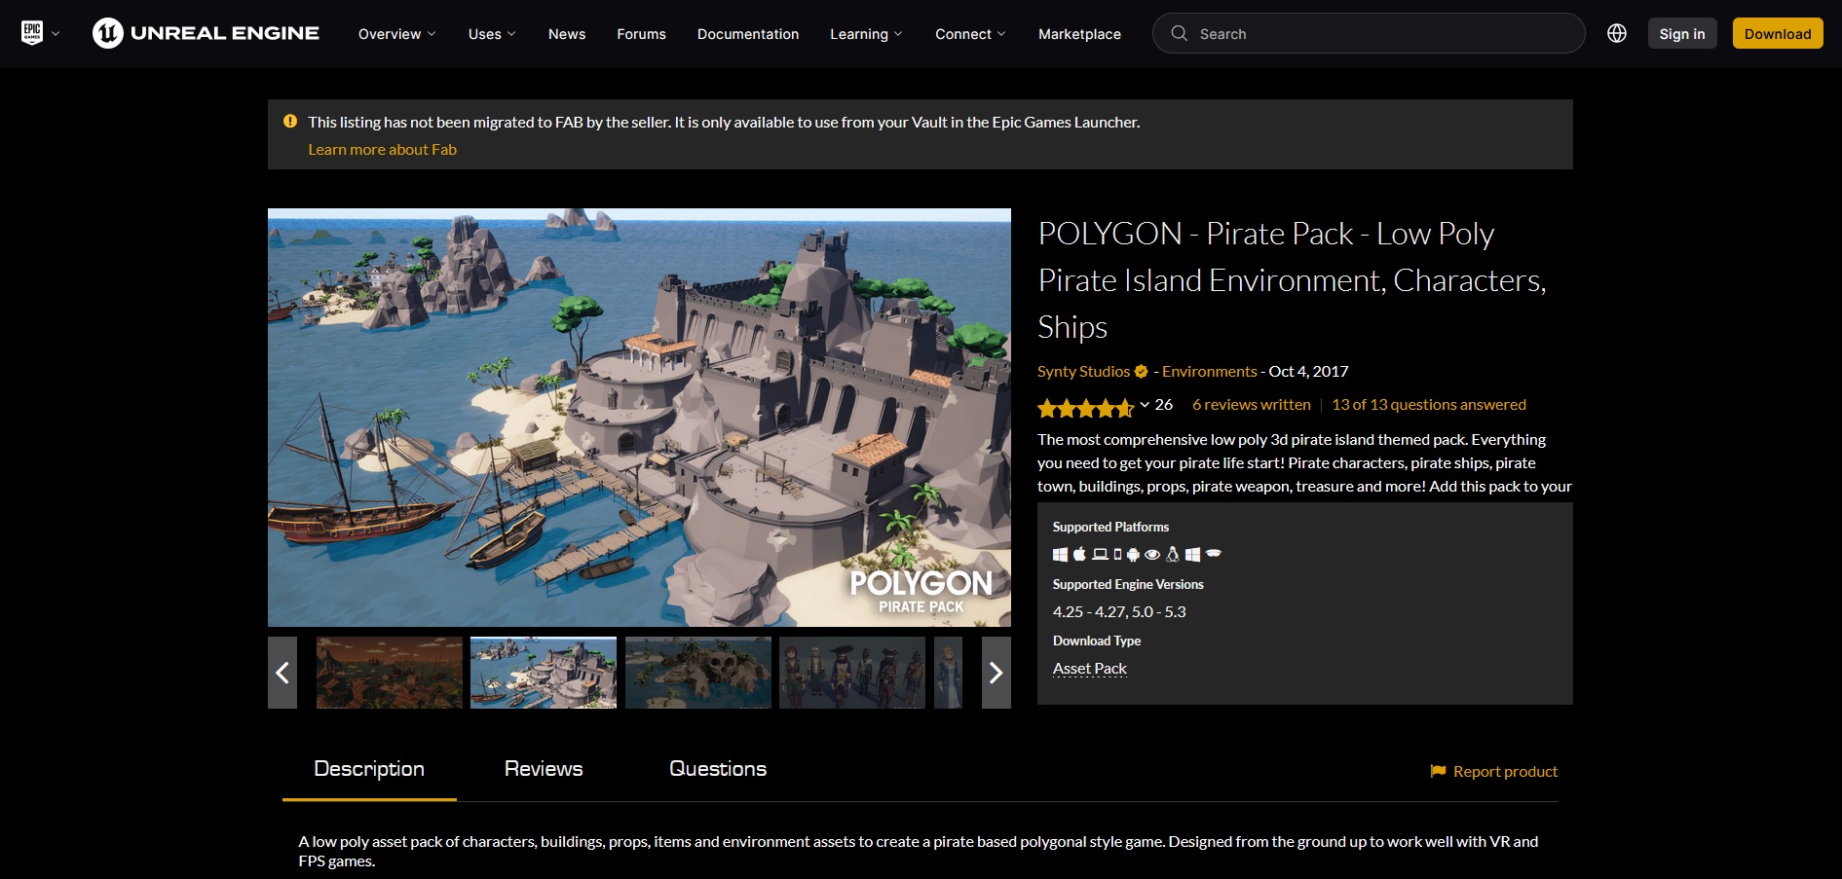
Task: Select the sunset town thumbnail
Action: [390, 673]
